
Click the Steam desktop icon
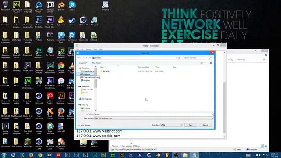pos(72,21)
